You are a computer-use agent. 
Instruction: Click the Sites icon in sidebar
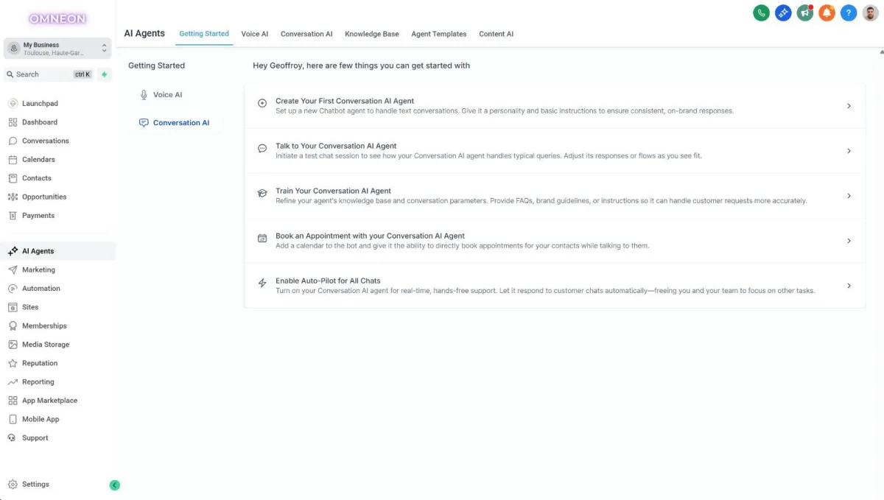click(13, 307)
